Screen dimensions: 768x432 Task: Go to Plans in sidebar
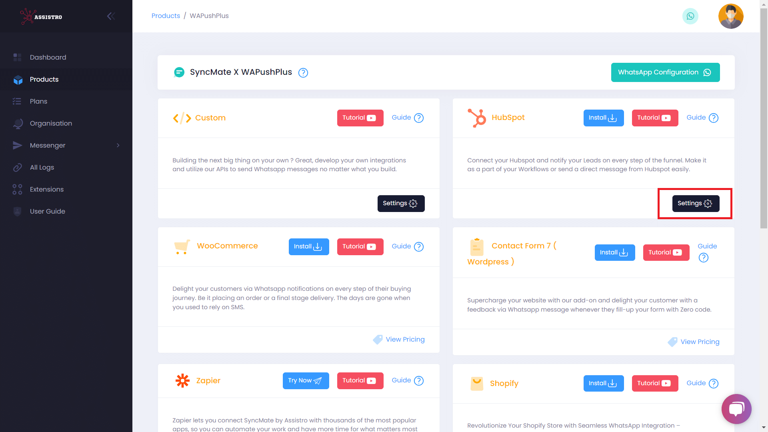[x=38, y=102]
